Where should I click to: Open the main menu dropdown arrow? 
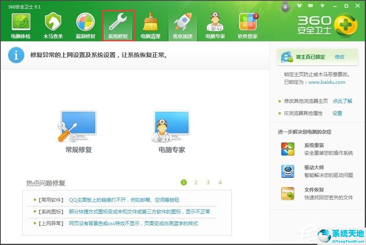[322, 6]
